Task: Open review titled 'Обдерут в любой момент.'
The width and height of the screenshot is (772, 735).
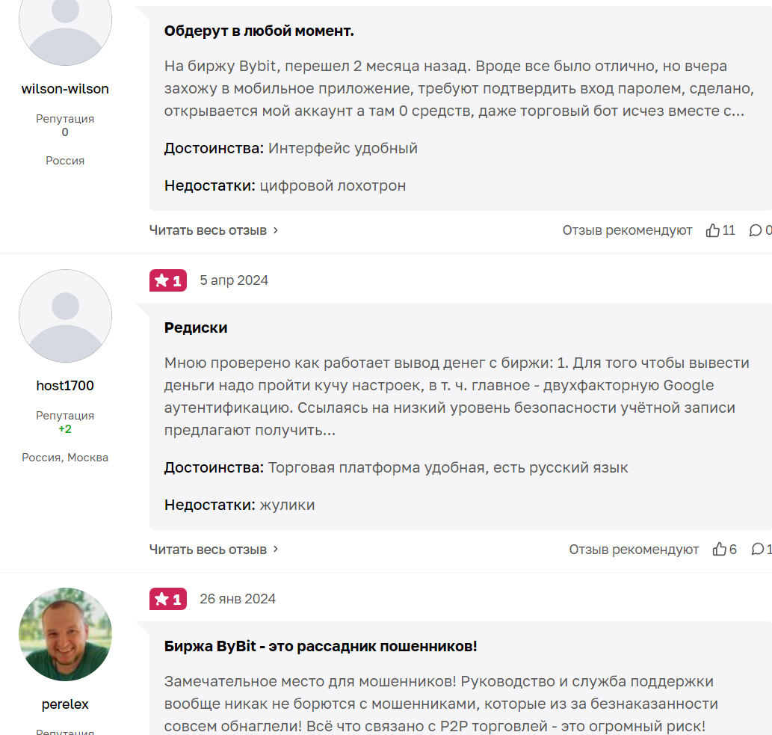Action: pyautogui.click(x=259, y=31)
